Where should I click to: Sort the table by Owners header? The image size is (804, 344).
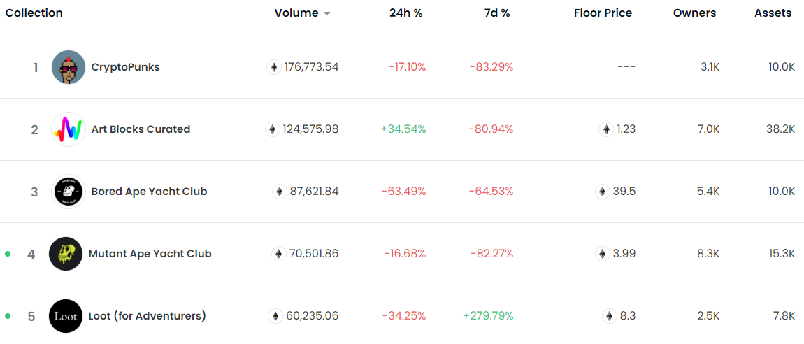click(694, 13)
